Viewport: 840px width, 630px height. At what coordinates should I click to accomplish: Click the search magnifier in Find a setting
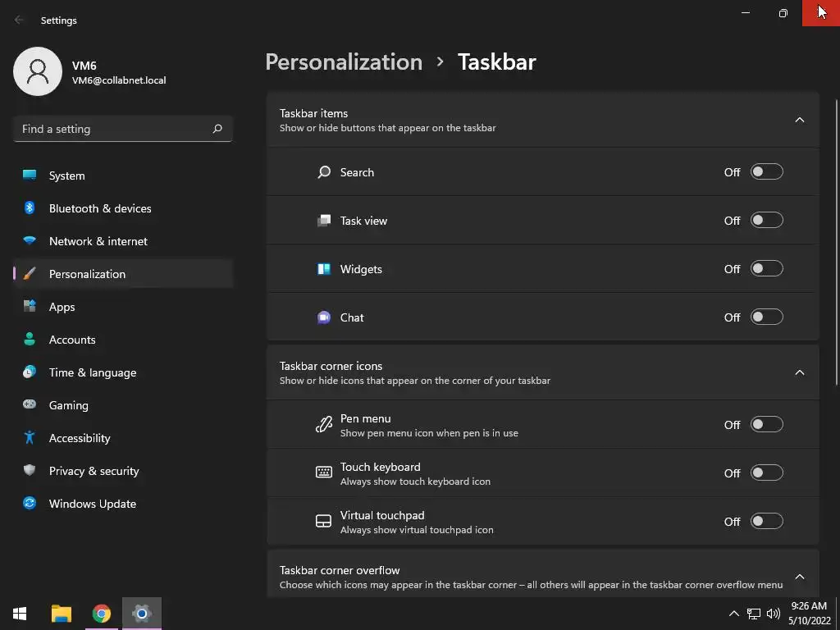click(x=217, y=129)
